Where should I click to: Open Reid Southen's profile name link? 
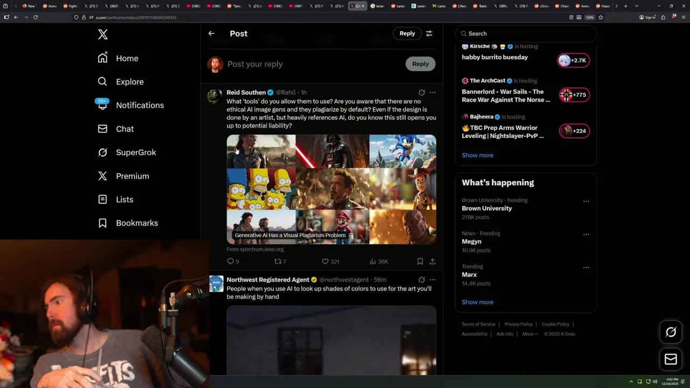pyautogui.click(x=246, y=93)
